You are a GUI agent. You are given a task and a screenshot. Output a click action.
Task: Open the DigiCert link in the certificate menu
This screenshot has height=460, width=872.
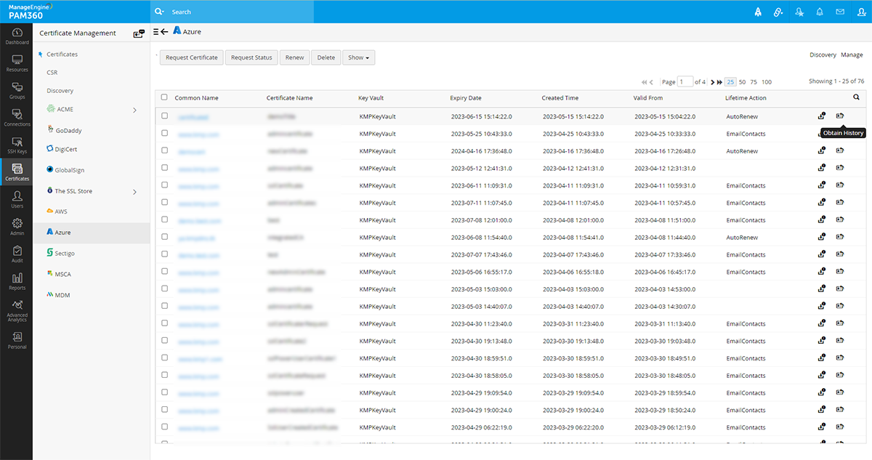pyautogui.click(x=62, y=150)
